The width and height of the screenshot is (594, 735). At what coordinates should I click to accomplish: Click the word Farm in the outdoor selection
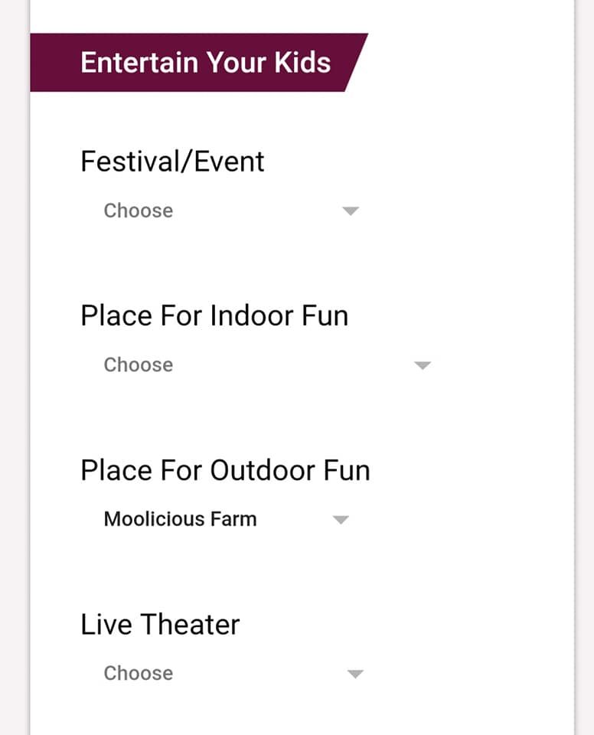[x=233, y=519]
